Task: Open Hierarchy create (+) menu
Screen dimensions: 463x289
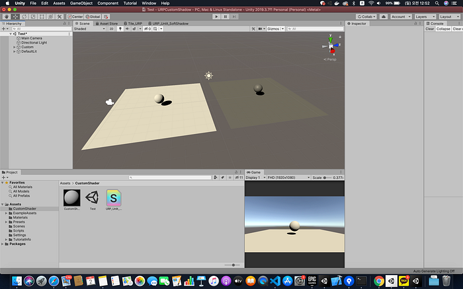Action: [x=5, y=28]
